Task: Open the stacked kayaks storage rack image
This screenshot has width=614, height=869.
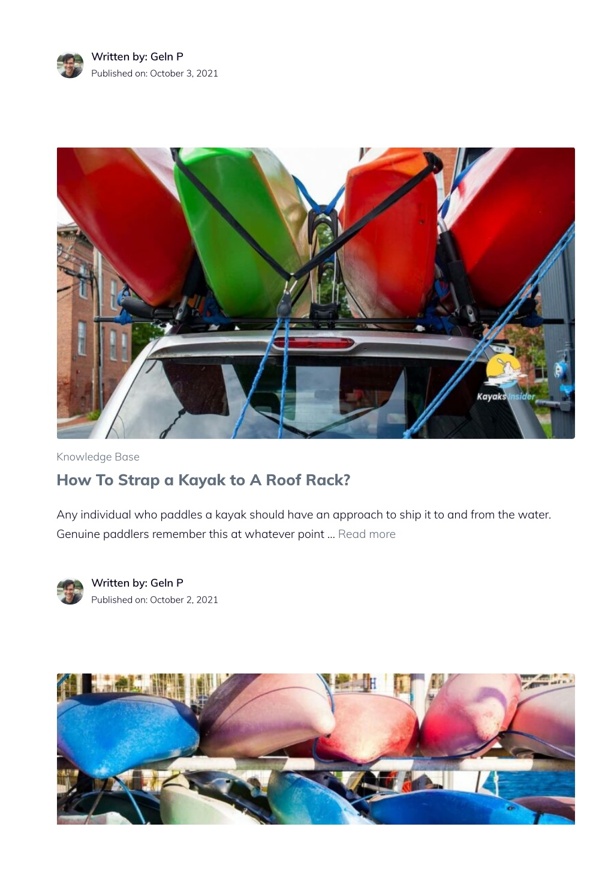Action: click(x=316, y=749)
